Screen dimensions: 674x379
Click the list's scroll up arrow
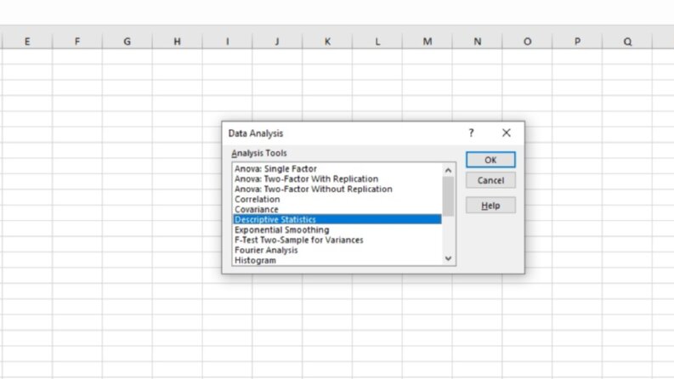tap(448, 170)
